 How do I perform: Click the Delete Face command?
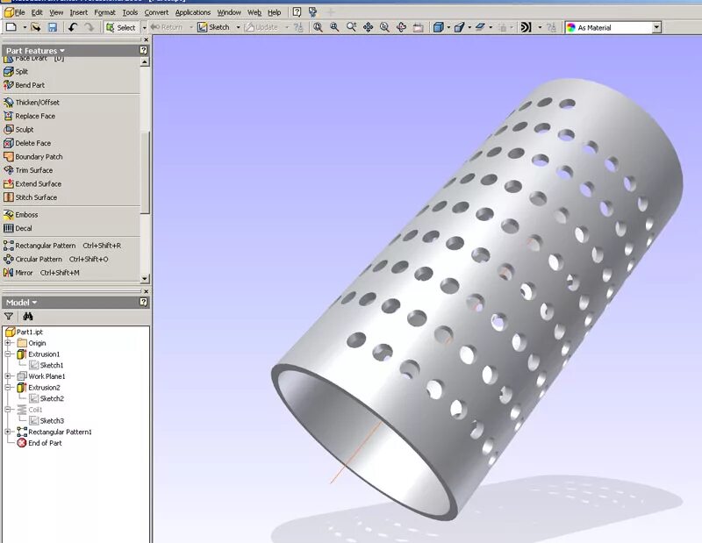point(27,143)
